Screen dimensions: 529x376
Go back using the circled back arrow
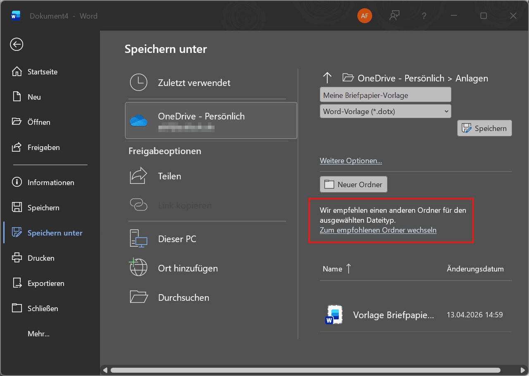click(x=17, y=44)
